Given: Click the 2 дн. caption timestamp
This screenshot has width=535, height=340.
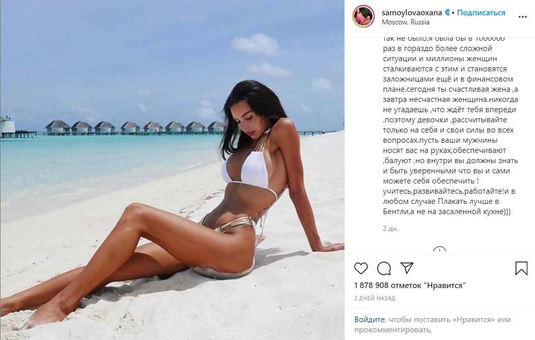Looking at the screenshot, I should (x=390, y=228).
